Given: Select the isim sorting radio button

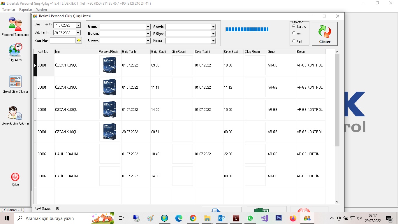Looking at the screenshot, I should [x=294, y=33].
